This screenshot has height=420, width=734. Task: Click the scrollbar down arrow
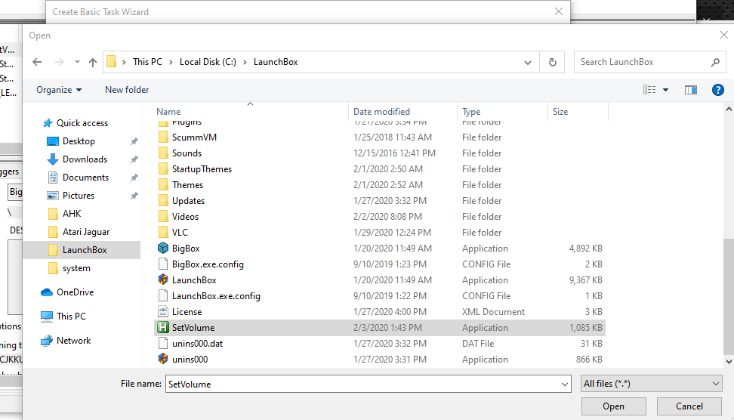coord(729,362)
